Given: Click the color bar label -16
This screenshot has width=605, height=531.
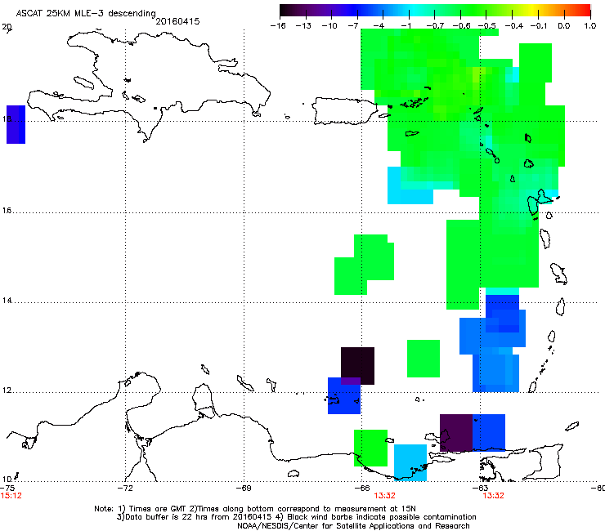Looking at the screenshot, I should click(278, 26).
